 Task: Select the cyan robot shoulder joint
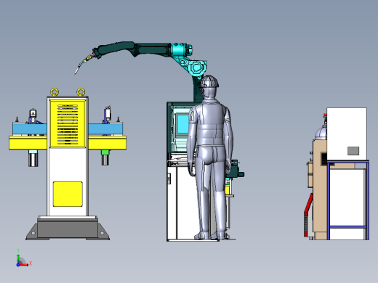click(198, 67)
